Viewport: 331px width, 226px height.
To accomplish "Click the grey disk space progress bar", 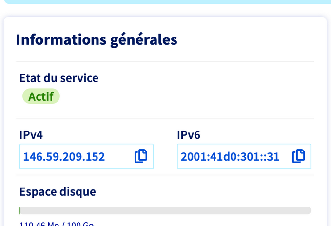I will click(166, 210).
